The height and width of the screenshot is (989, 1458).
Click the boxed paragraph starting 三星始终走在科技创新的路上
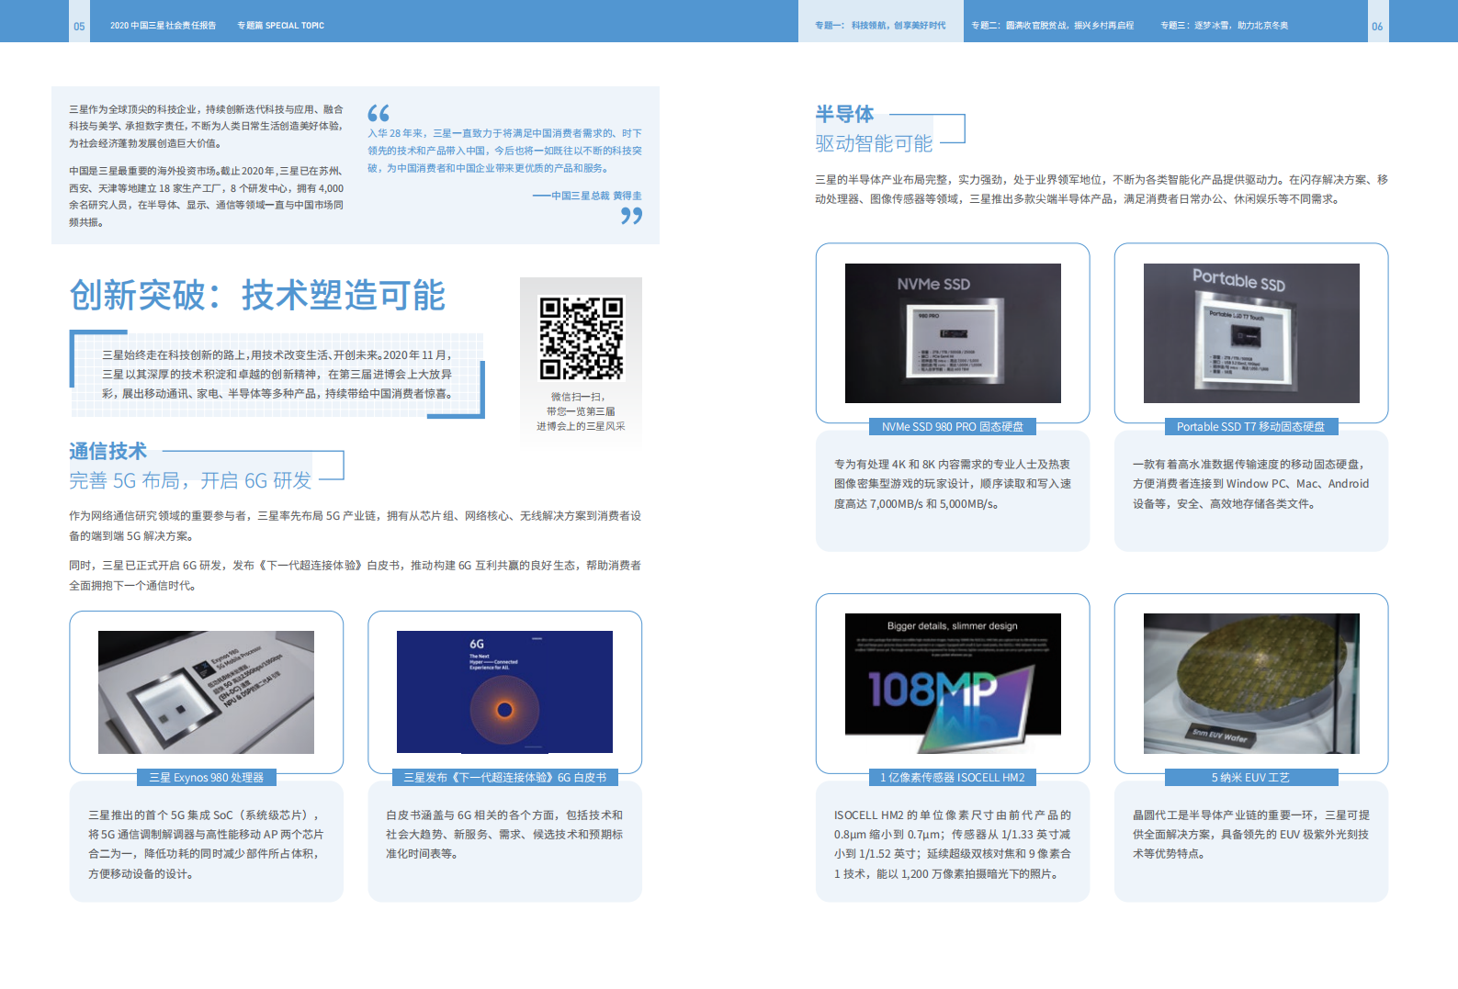point(277,374)
